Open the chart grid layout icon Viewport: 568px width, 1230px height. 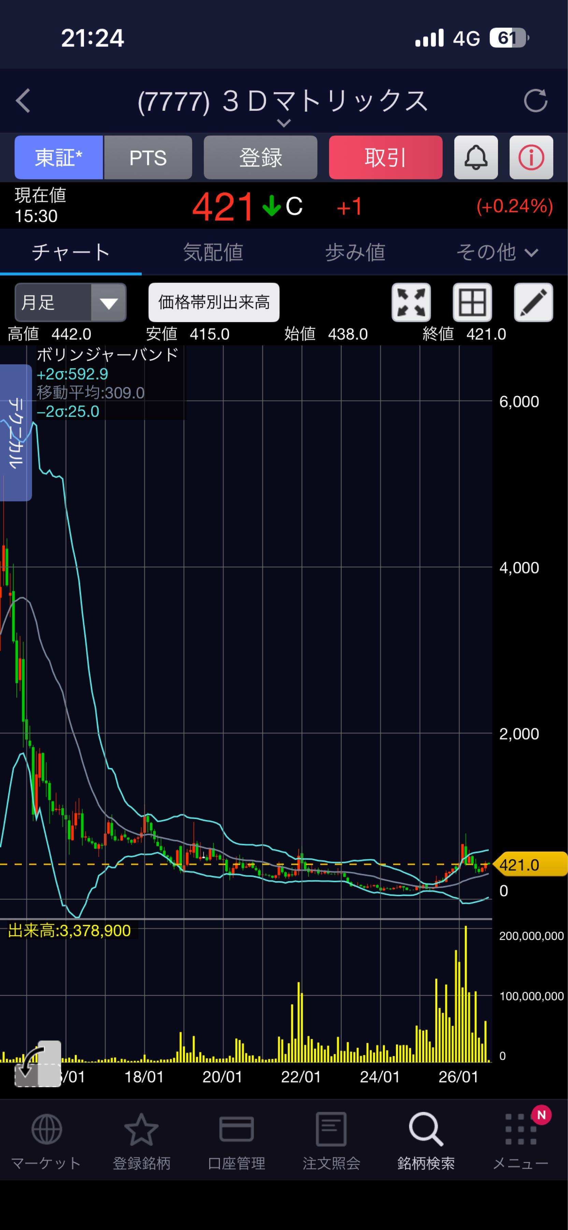click(x=472, y=302)
